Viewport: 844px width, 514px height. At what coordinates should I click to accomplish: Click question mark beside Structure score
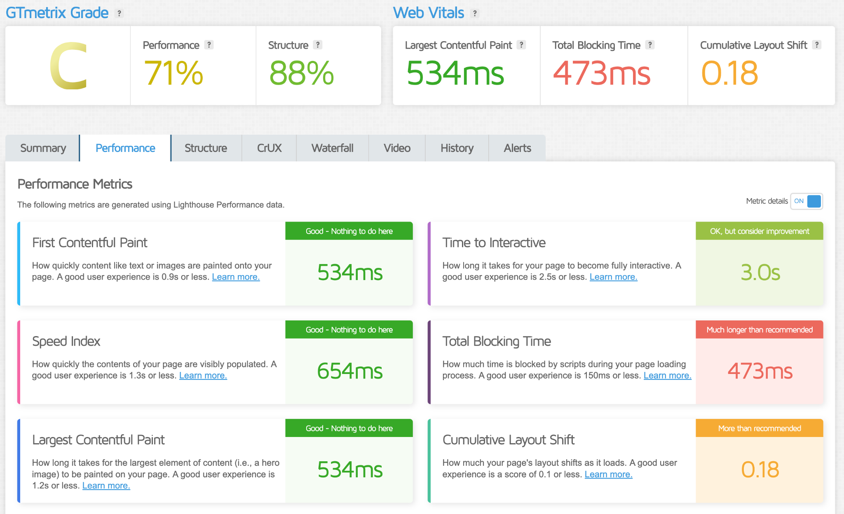click(x=317, y=45)
